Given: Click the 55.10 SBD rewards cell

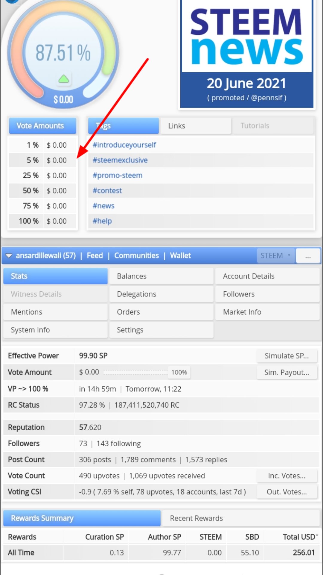Looking at the screenshot, I should [x=250, y=553].
